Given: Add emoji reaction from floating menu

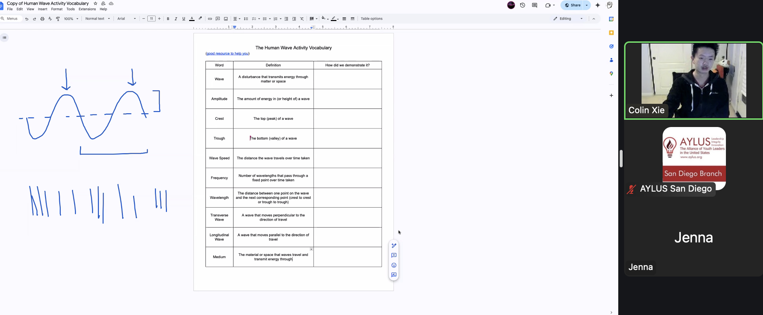Looking at the screenshot, I should (394, 265).
